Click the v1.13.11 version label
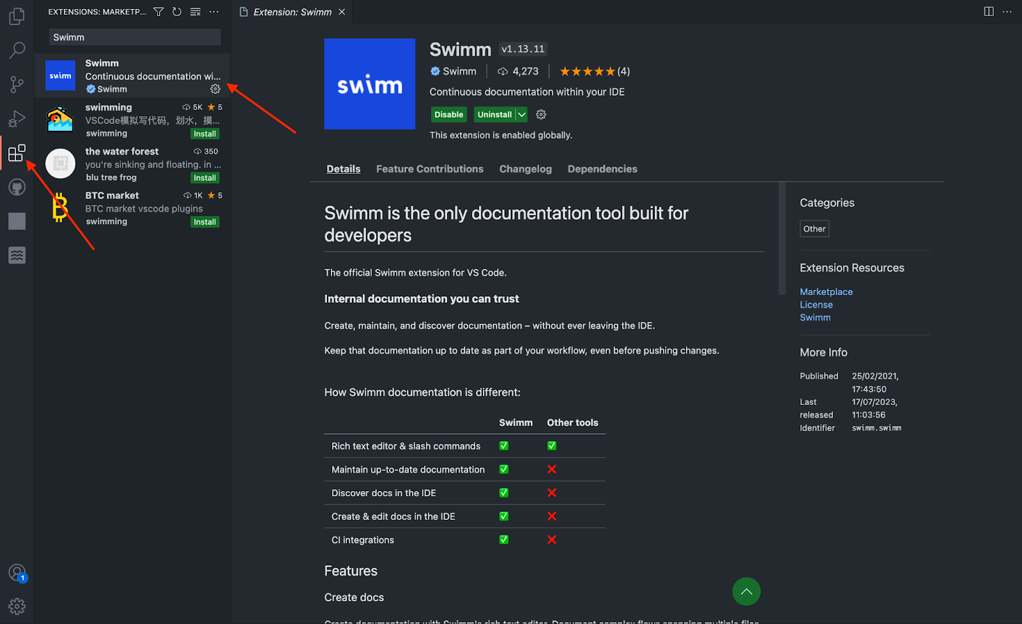Image resolution: width=1022 pixels, height=624 pixels. coord(523,49)
